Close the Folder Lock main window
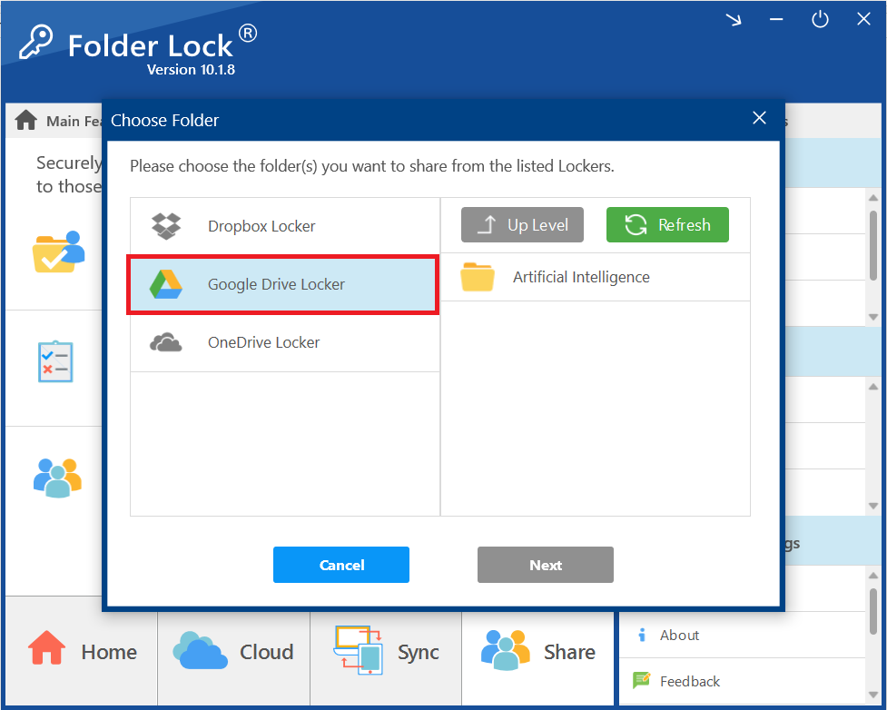The height and width of the screenshot is (710, 887). (x=863, y=19)
